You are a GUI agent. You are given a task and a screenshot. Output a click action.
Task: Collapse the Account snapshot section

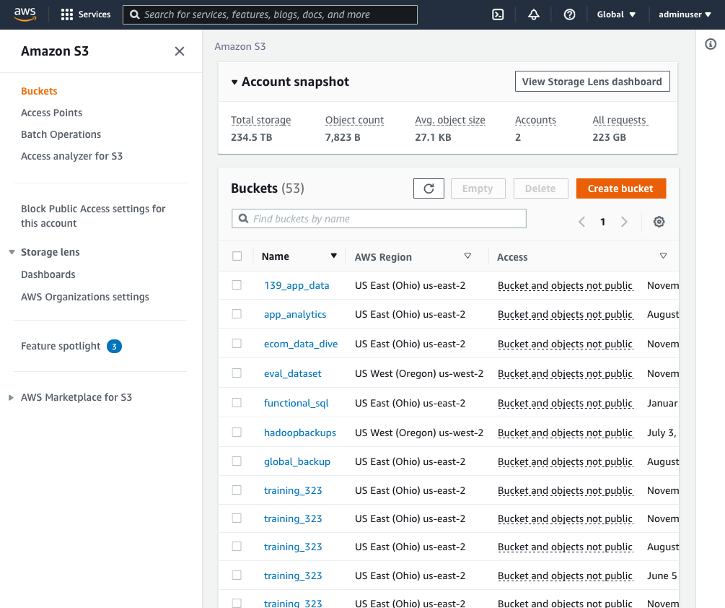(234, 82)
